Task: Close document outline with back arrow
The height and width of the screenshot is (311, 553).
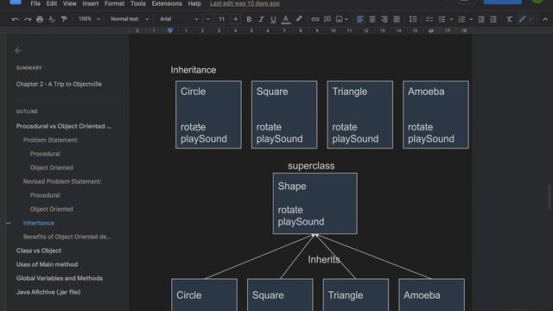Action: [18, 51]
